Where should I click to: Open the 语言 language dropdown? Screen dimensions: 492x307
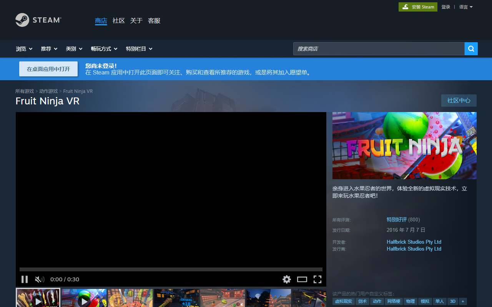[x=466, y=7]
